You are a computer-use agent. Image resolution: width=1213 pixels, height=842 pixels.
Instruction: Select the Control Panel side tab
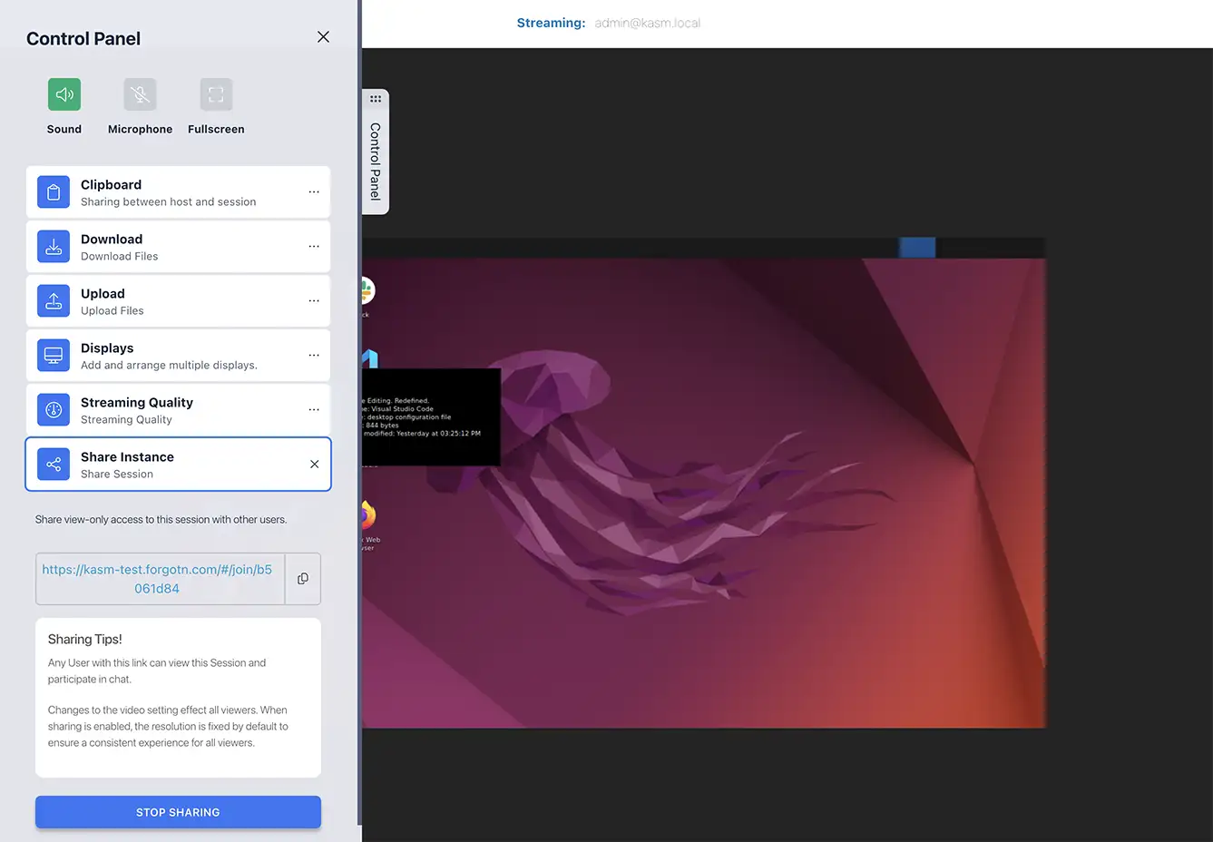point(377,152)
